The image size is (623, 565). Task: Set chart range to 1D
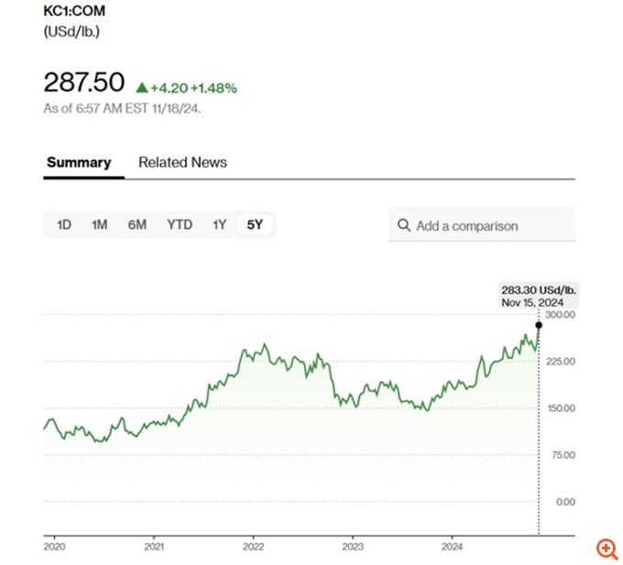coord(64,224)
